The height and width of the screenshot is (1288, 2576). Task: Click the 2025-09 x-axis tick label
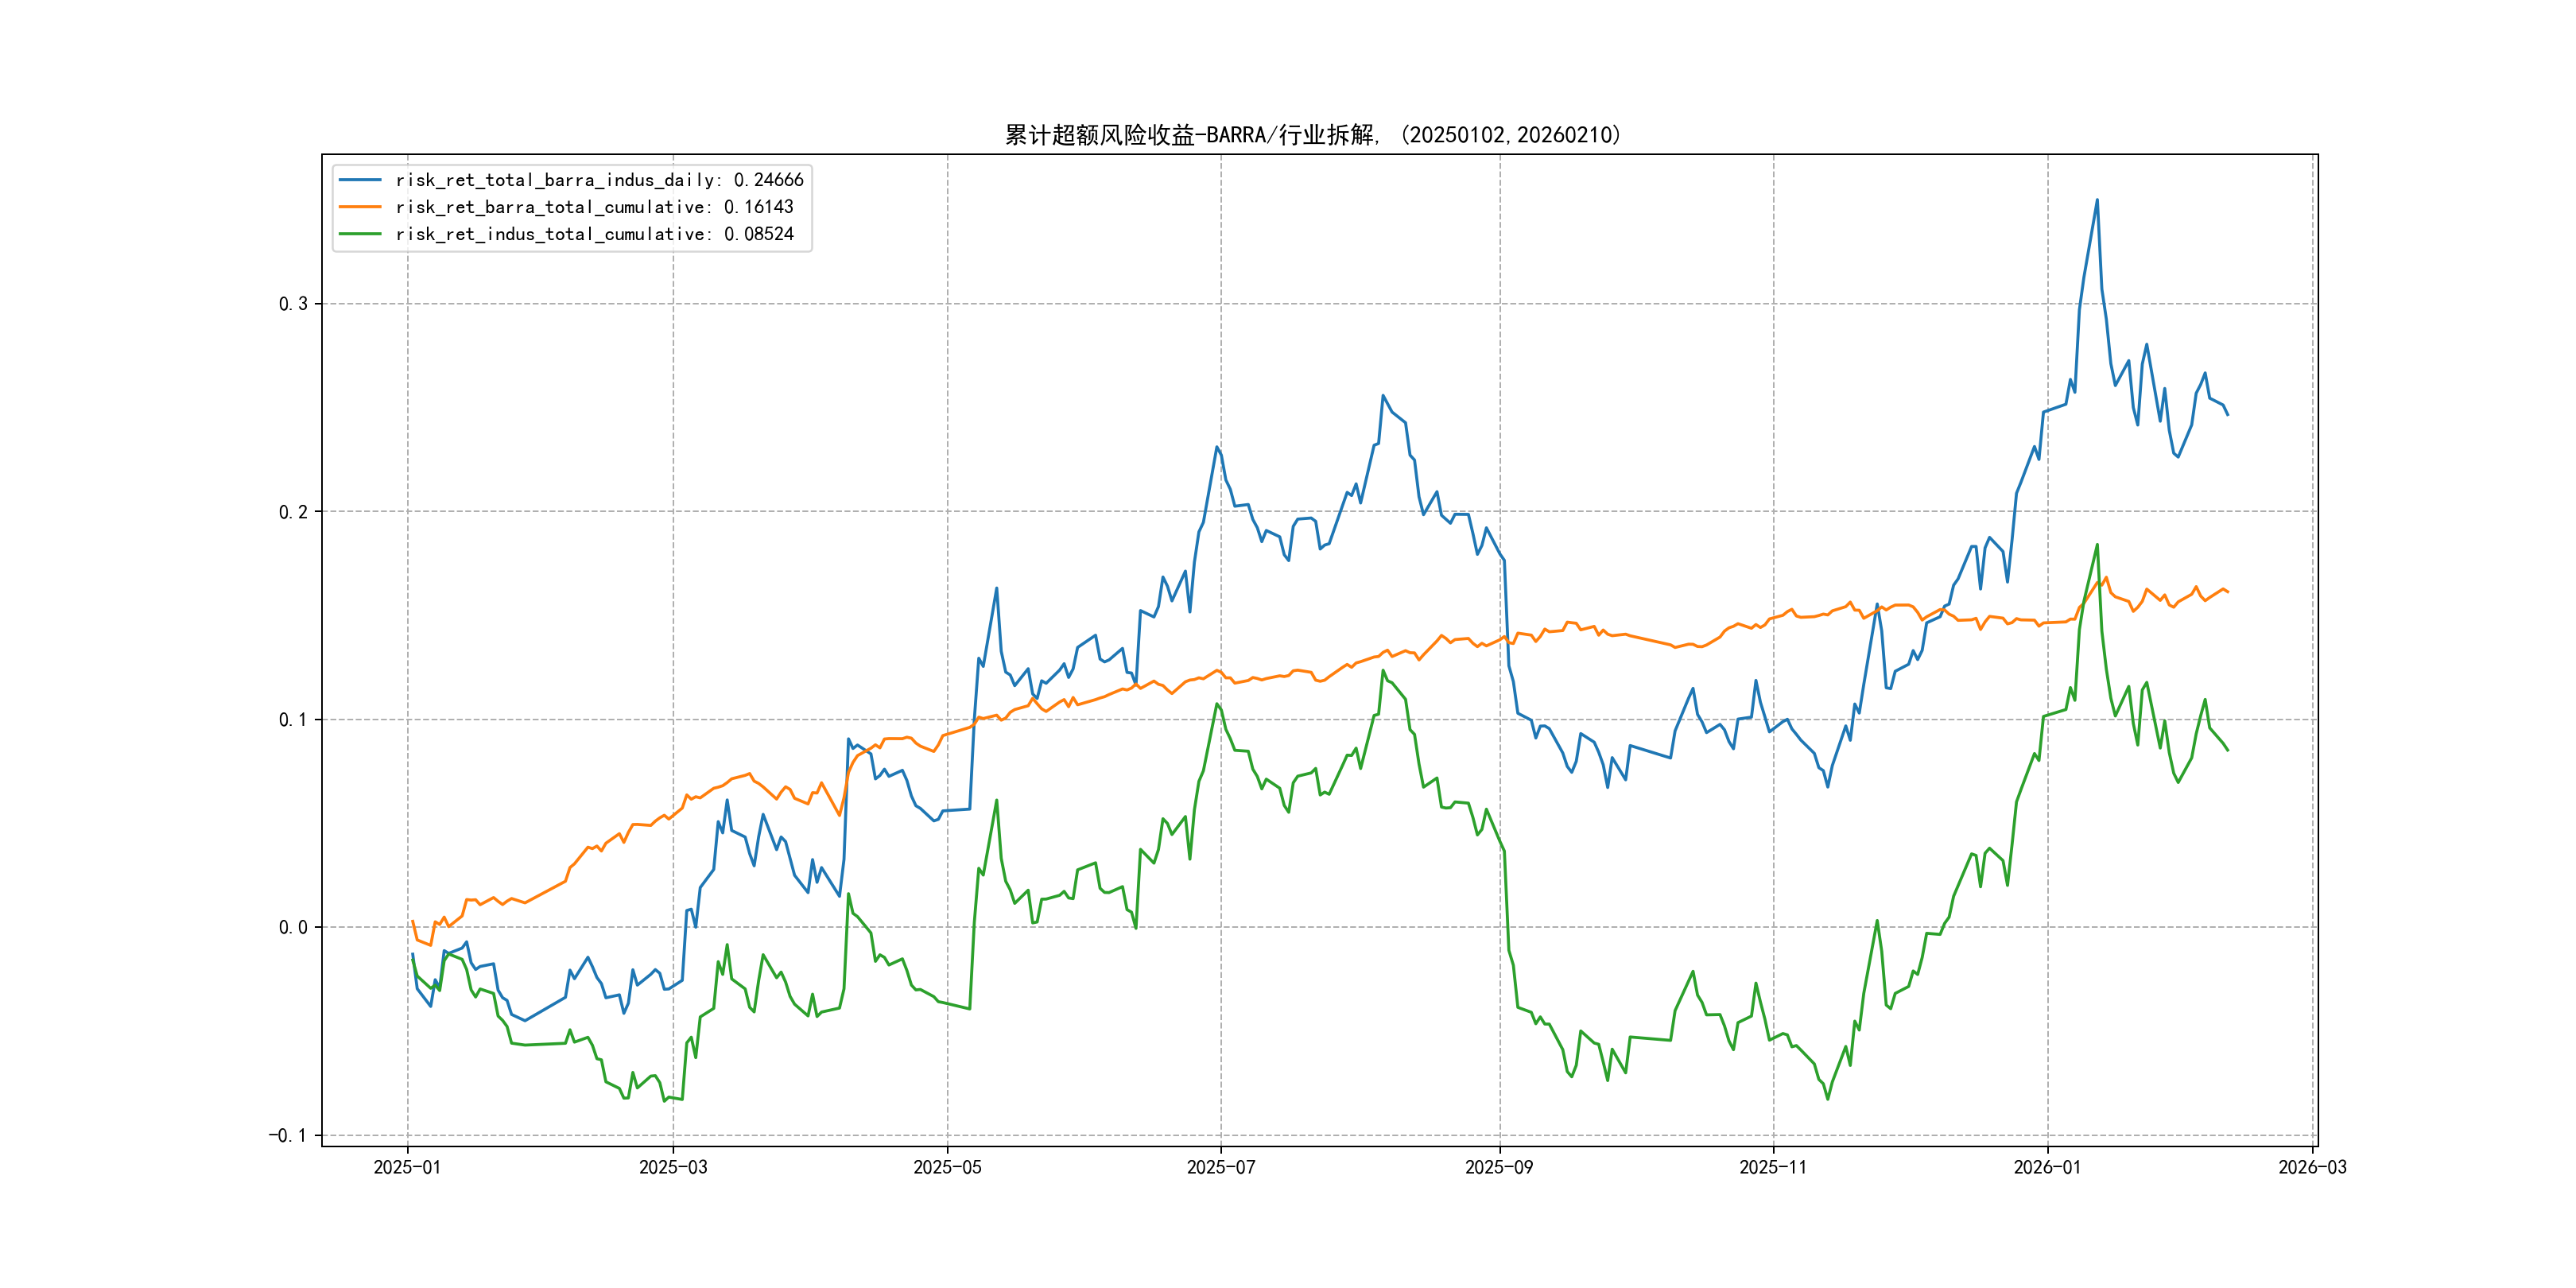tap(1499, 1167)
